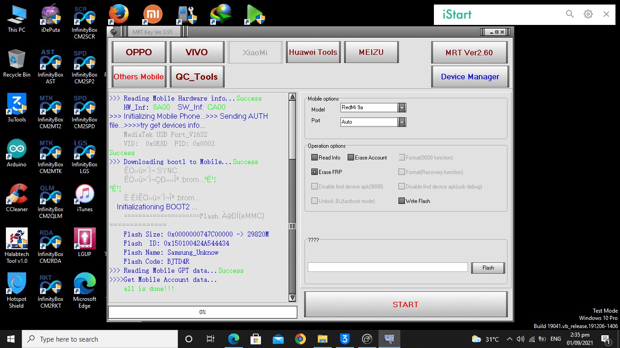
Task: Click the Format(Recovery function) checkbox
Action: (x=402, y=172)
